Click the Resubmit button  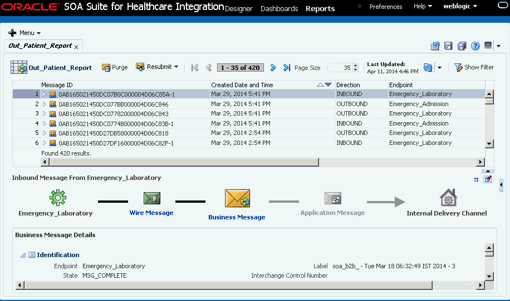click(154, 67)
